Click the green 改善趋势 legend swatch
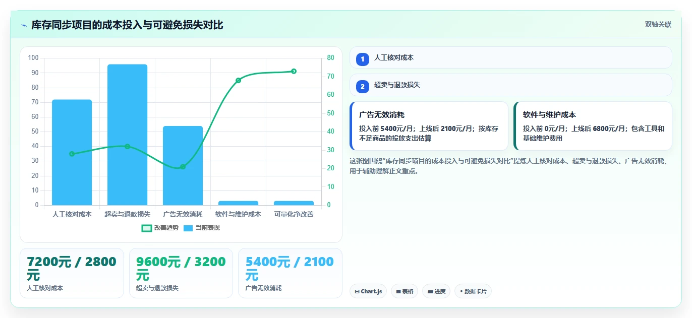Screen dimensions: 692x318 coord(147,228)
